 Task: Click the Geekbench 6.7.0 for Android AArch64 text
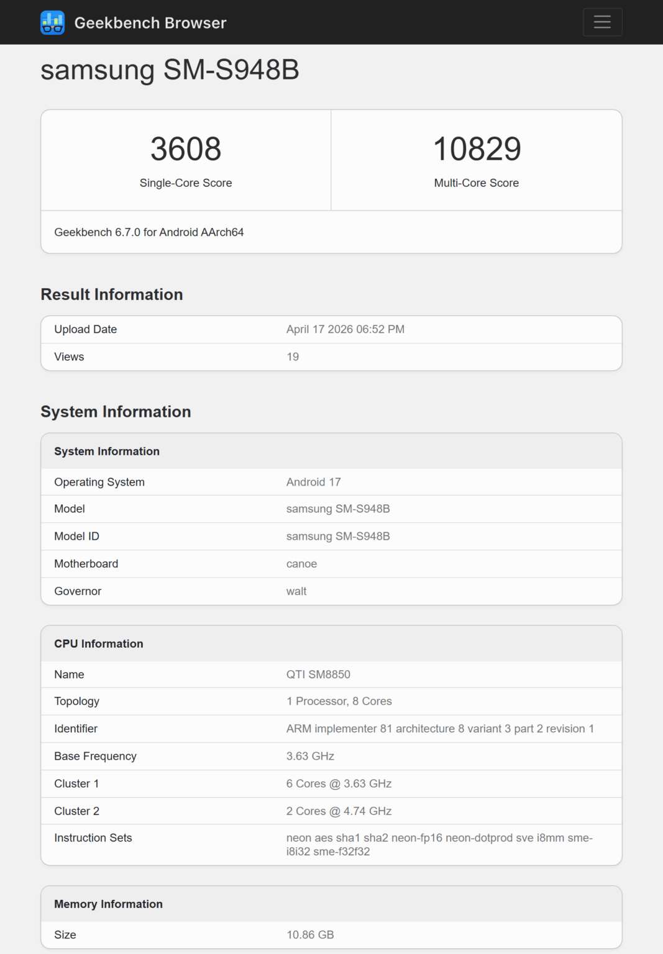149,232
